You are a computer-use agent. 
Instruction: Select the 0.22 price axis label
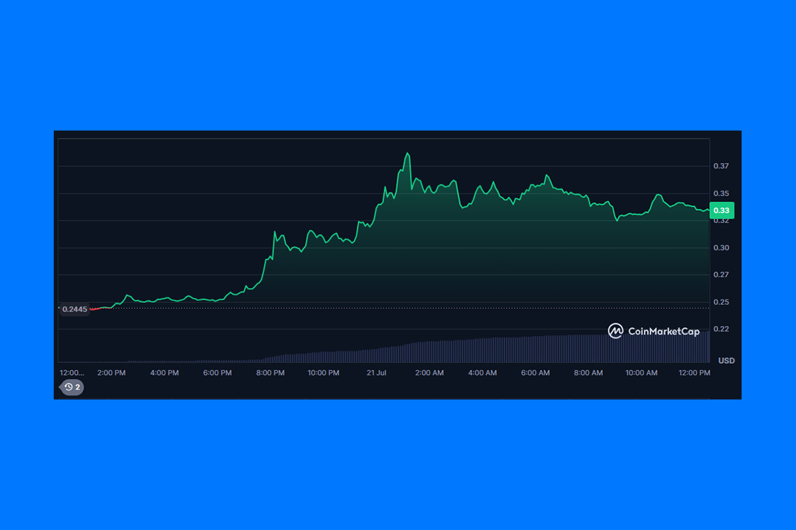click(721, 329)
